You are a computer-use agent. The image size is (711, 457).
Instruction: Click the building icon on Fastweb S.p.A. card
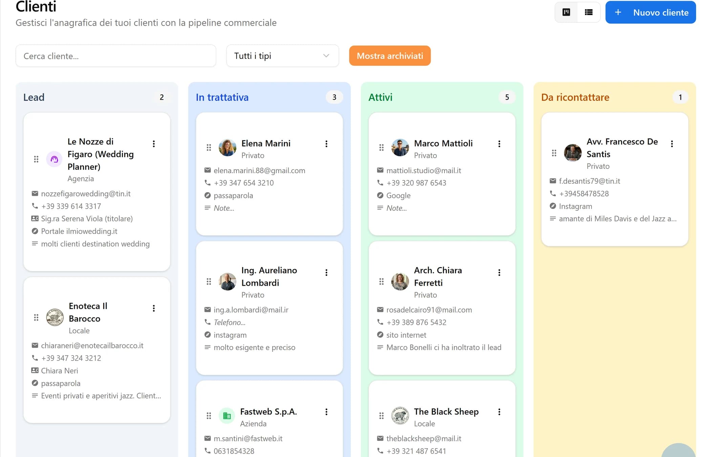(227, 416)
